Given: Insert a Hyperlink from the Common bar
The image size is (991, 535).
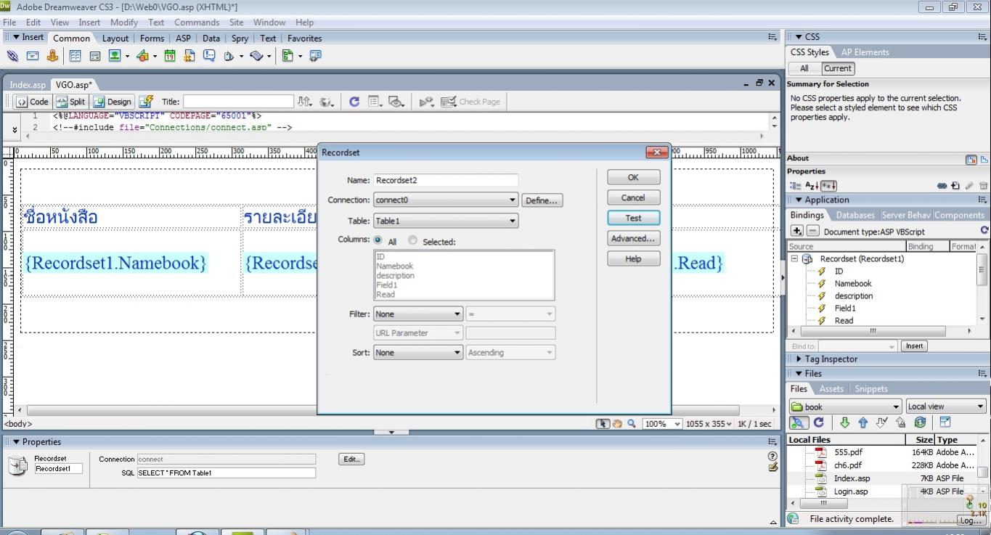Looking at the screenshot, I should click(x=12, y=56).
